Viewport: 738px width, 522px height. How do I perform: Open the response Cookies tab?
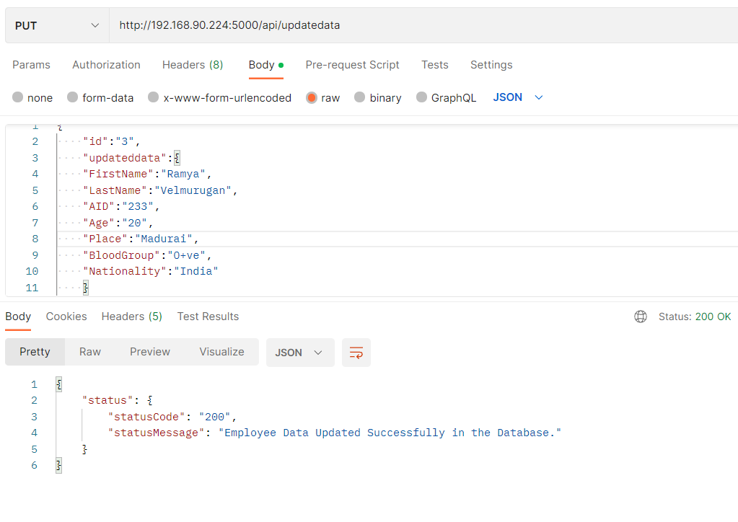pos(66,317)
